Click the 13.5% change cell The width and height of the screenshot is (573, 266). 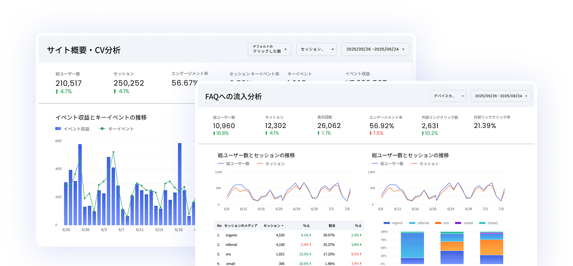click(305, 254)
